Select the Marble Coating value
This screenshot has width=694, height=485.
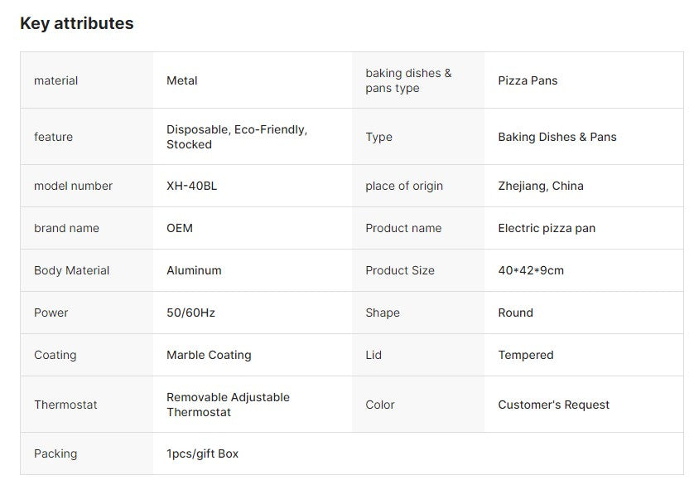(209, 355)
